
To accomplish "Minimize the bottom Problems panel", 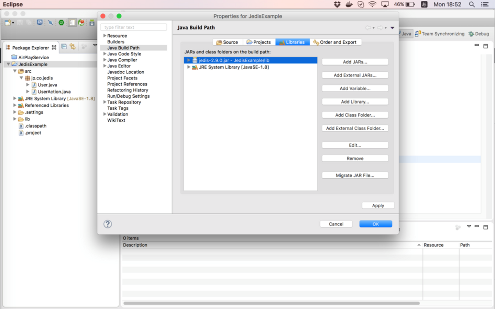I will (x=476, y=226).
